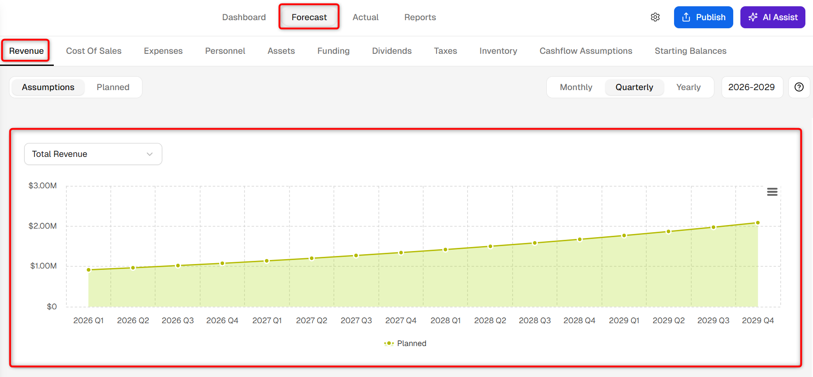Open the settings gear icon
The height and width of the screenshot is (377, 813).
tap(655, 17)
